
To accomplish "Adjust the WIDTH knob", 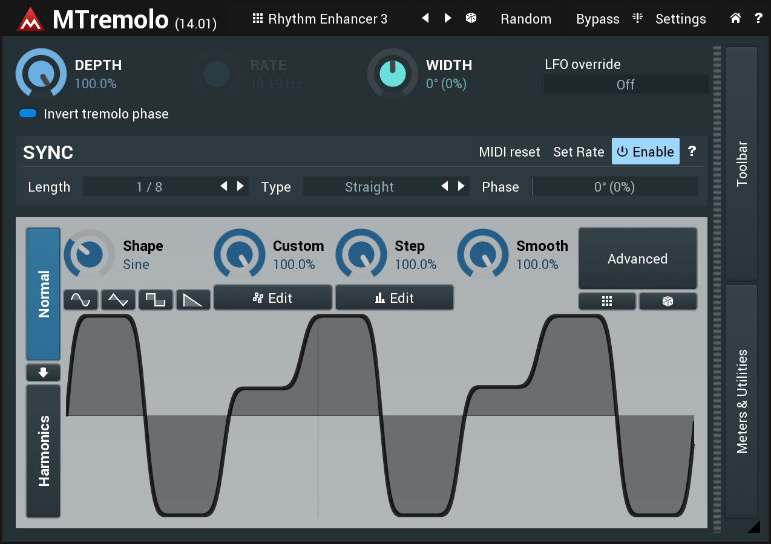I will (392, 74).
